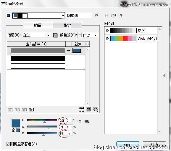This screenshot has width=171, height=151.
Task: Click the new row icon
Action: tap(31, 109)
